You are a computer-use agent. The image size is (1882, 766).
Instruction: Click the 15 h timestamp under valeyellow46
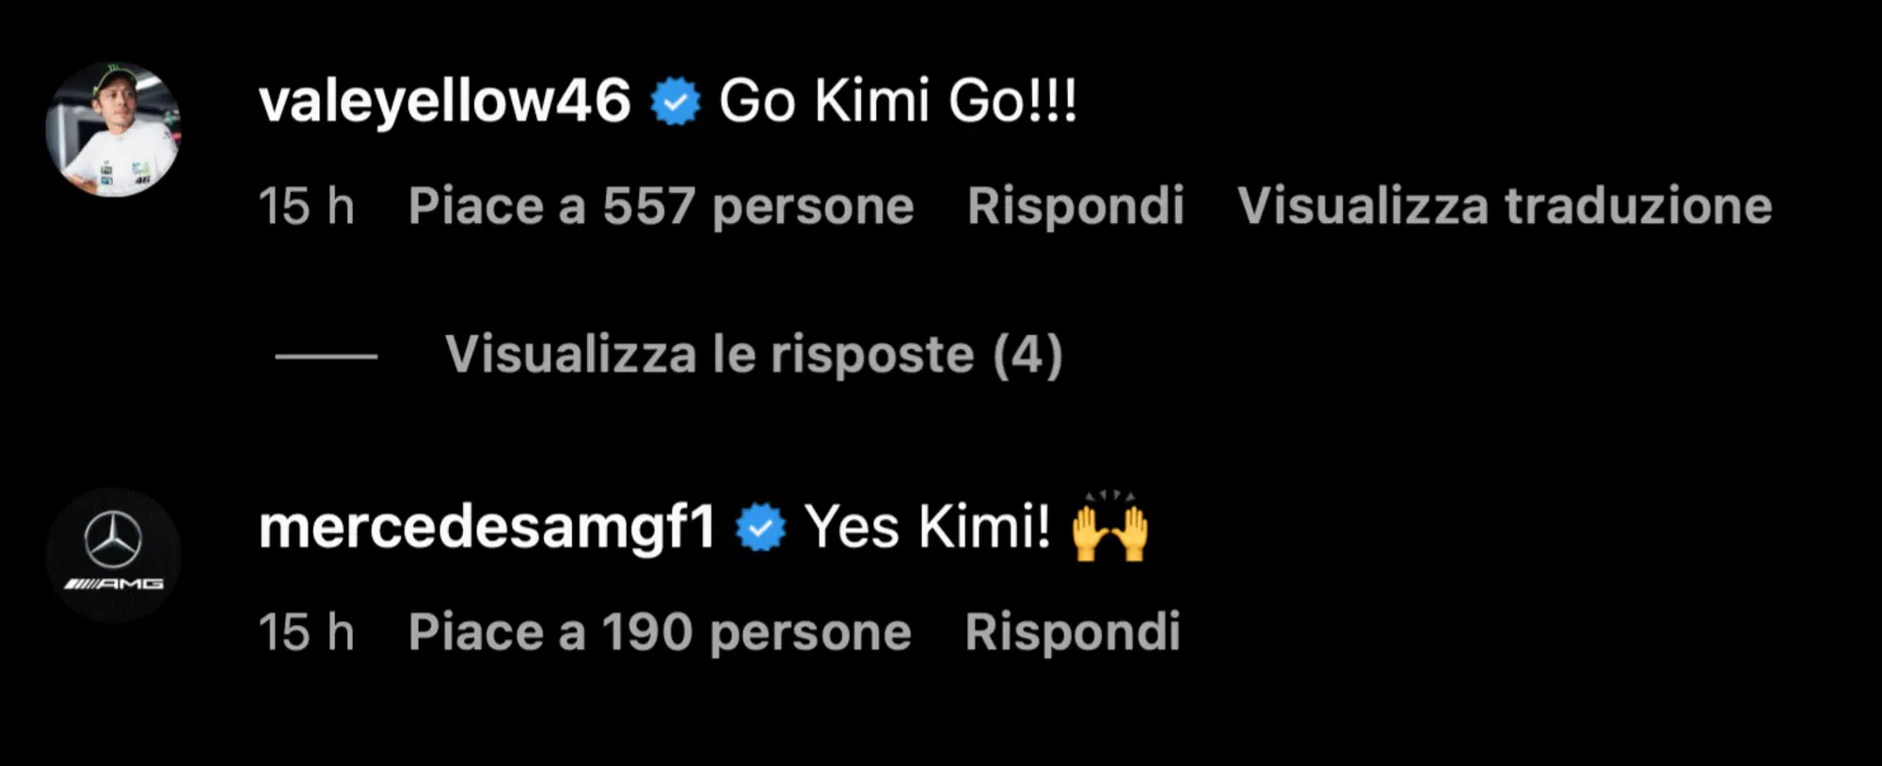(307, 206)
